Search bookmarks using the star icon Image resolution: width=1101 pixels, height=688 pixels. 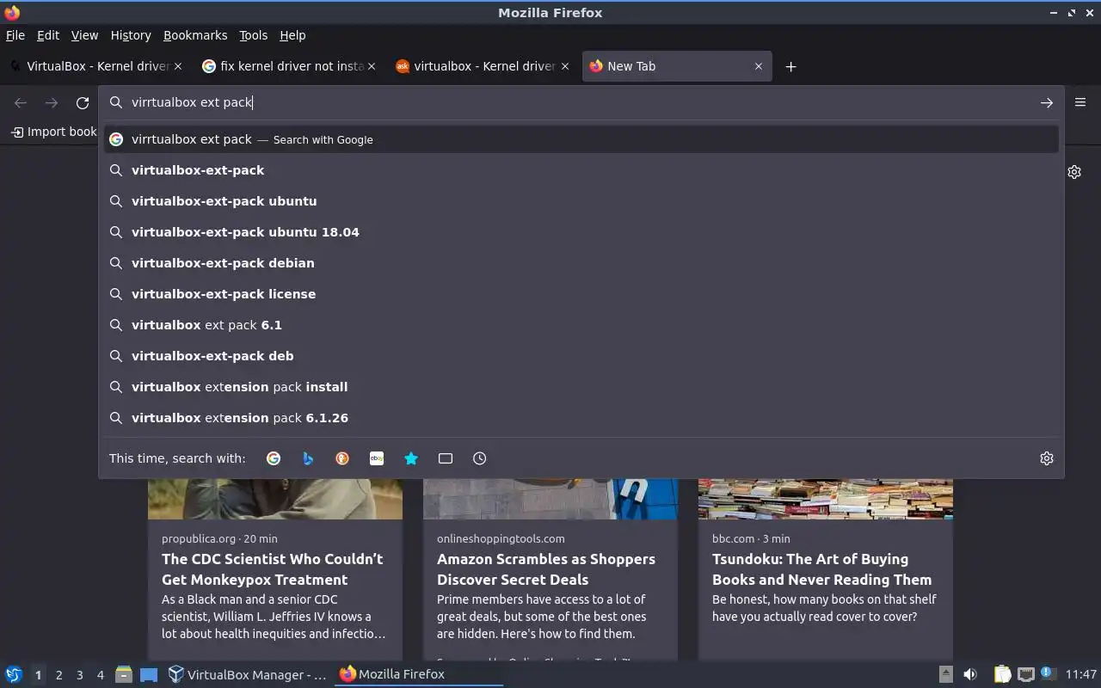click(x=411, y=458)
